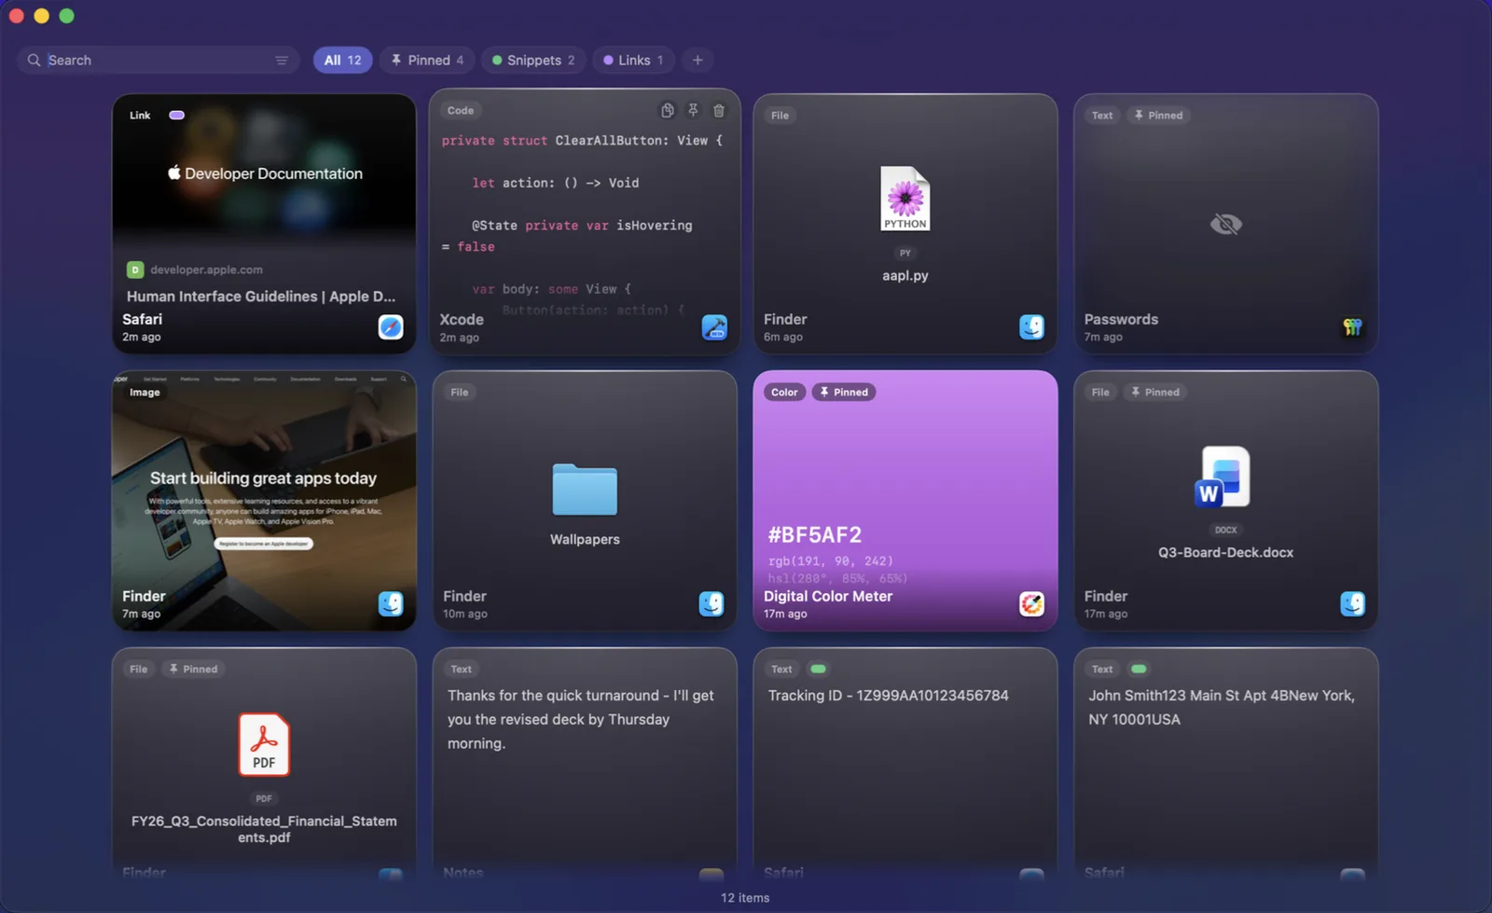Screen dimensions: 1492x913
Task: Pin the Xcode code card
Action: point(693,111)
